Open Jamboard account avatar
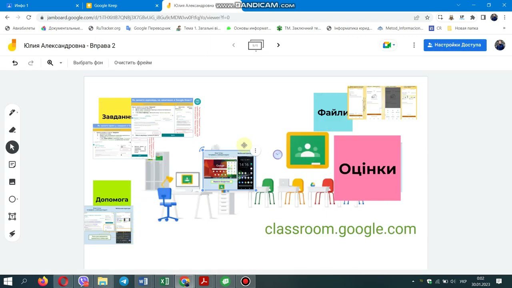The width and height of the screenshot is (512, 288). click(x=500, y=45)
